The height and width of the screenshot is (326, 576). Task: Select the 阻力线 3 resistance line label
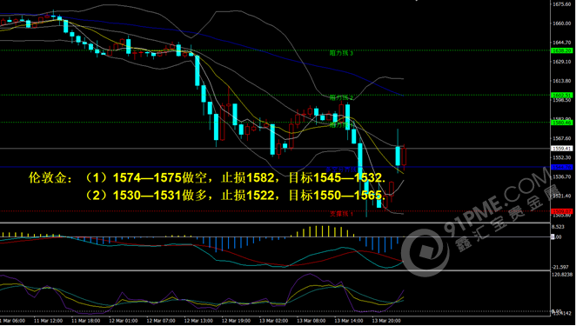341,54
